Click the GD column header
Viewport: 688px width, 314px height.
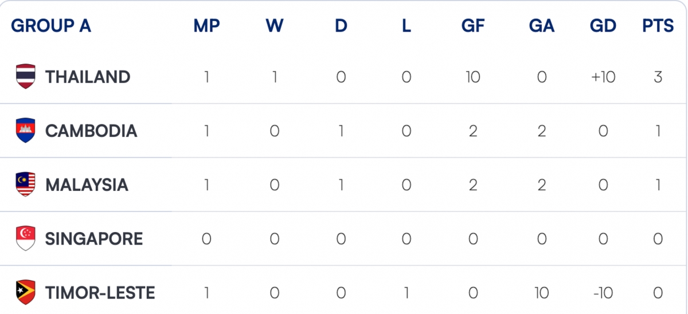(x=603, y=26)
